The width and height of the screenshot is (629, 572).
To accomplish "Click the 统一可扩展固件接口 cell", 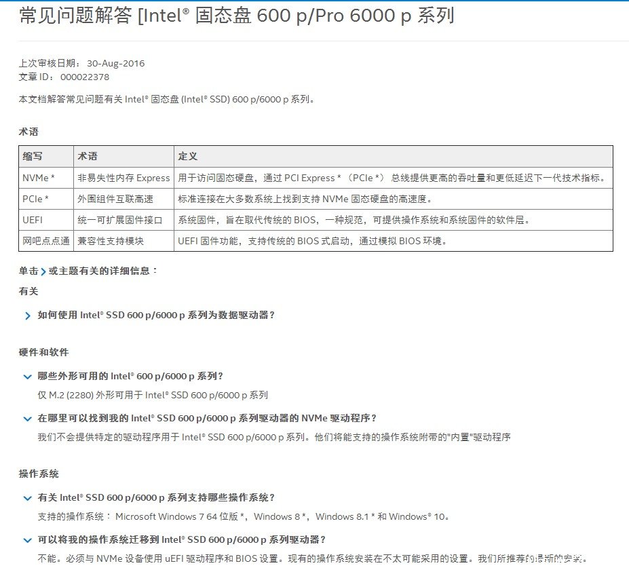I will pyautogui.click(x=123, y=220).
